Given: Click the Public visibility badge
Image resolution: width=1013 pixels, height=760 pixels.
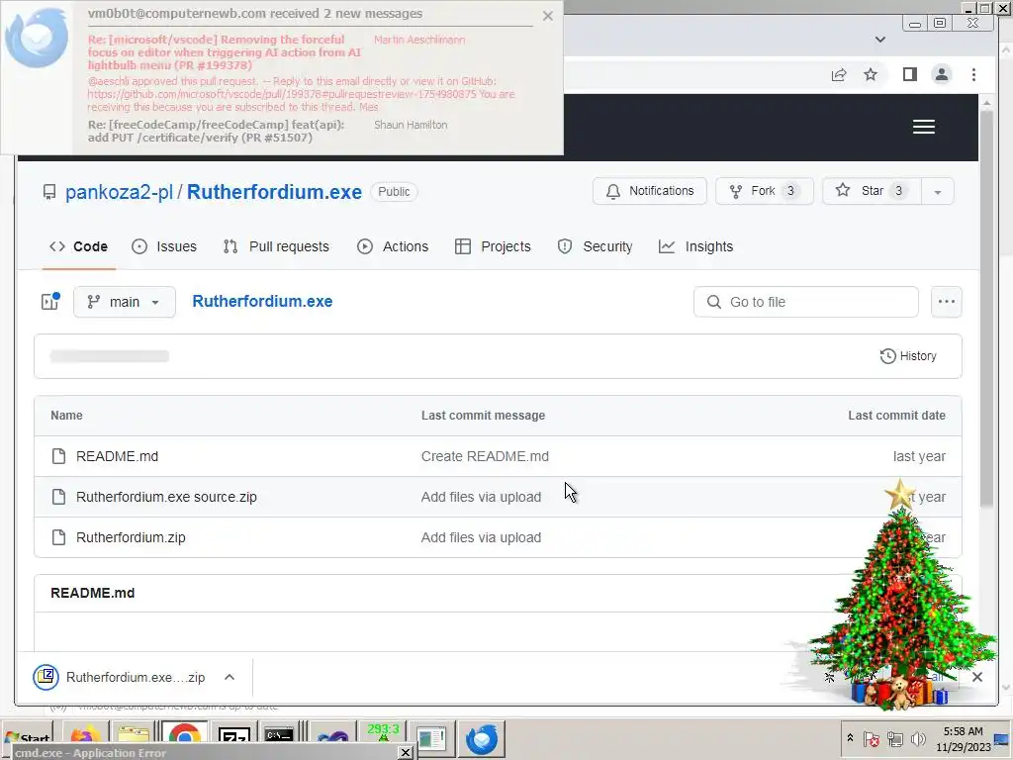Looking at the screenshot, I should click(394, 192).
